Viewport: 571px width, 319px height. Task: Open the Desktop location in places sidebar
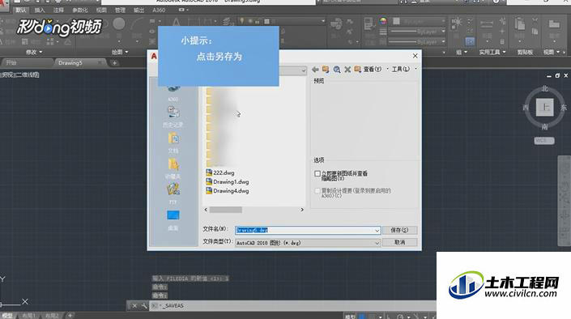(173, 220)
